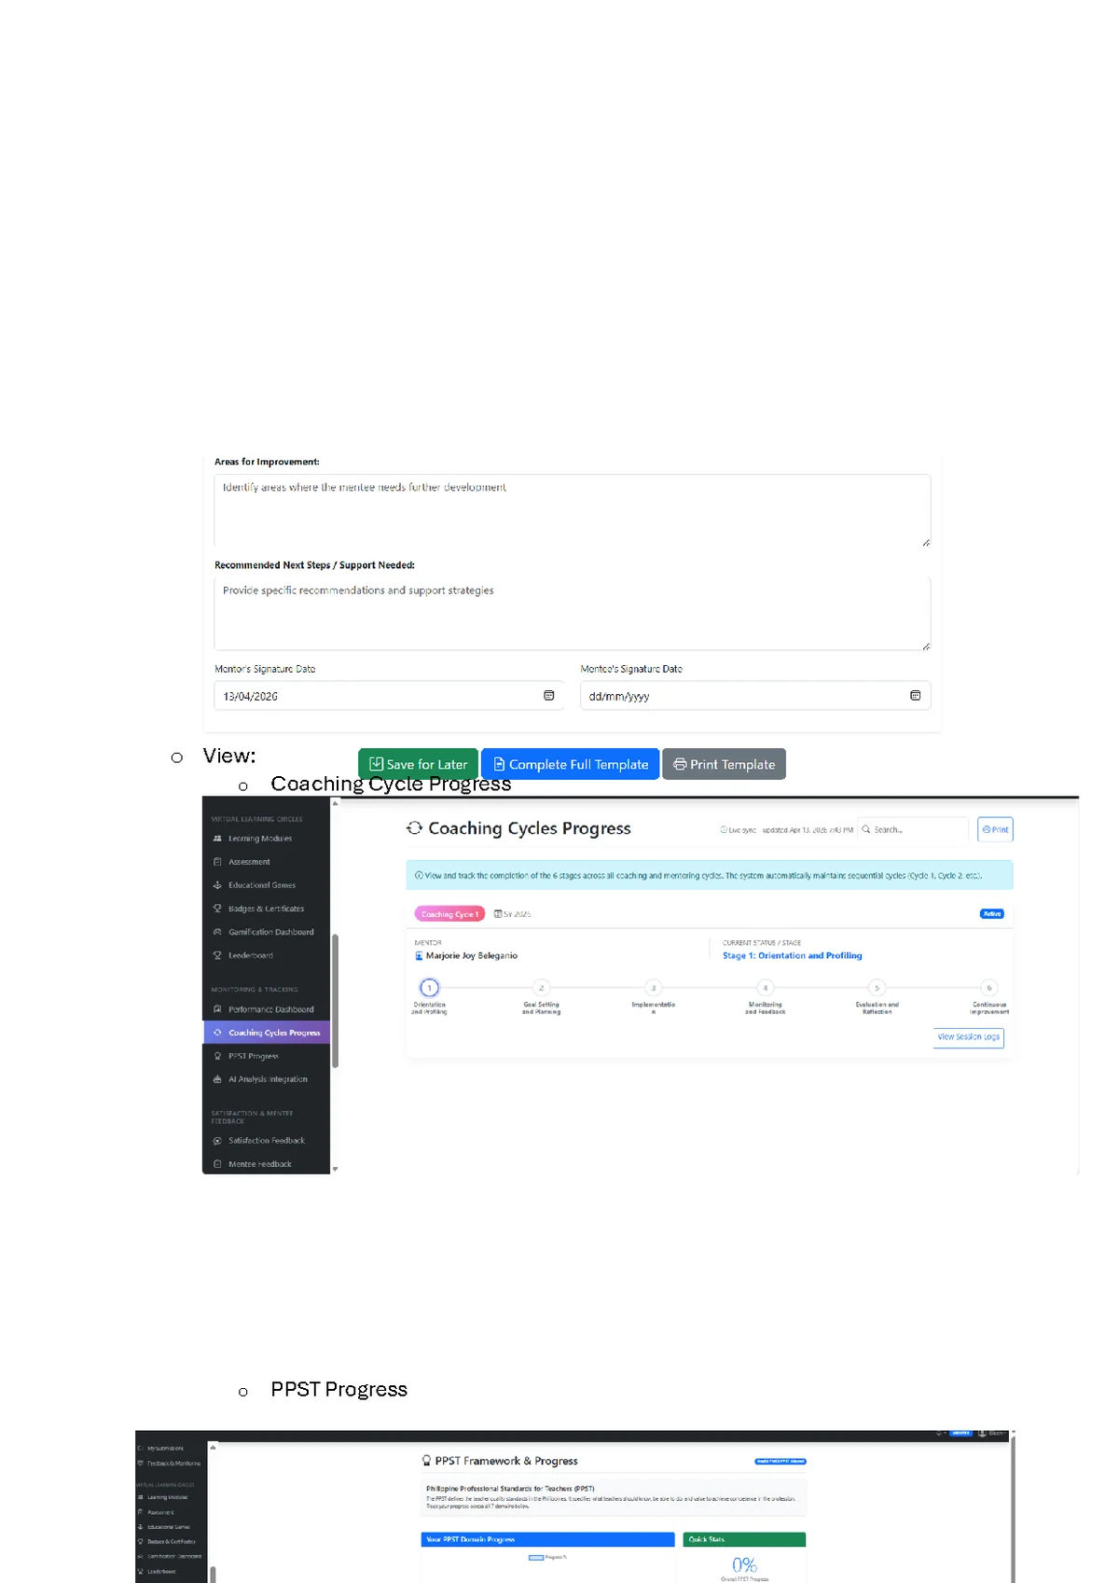Click the Print button in Coaching Cycles header
Image resolution: width=1119 pixels, height=1583 pixels.
pyautogui.click(x=995, y=829)
